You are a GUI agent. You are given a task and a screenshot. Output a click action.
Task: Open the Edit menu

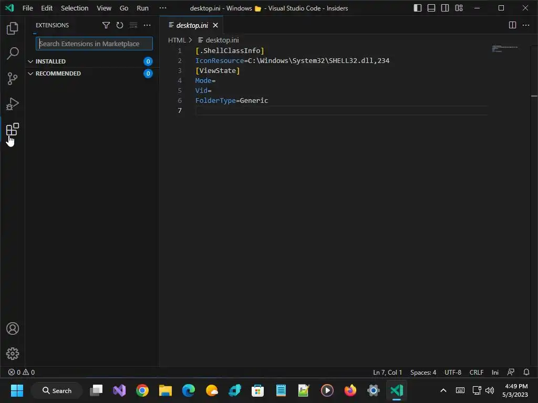[47, 8]
